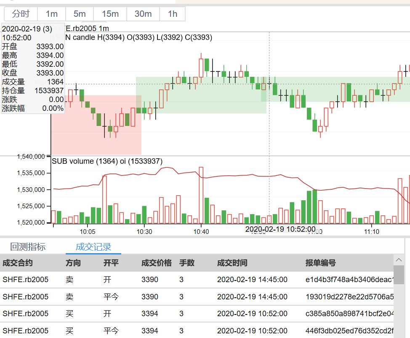Switch chart to the 30m tab

coord(143,14)
